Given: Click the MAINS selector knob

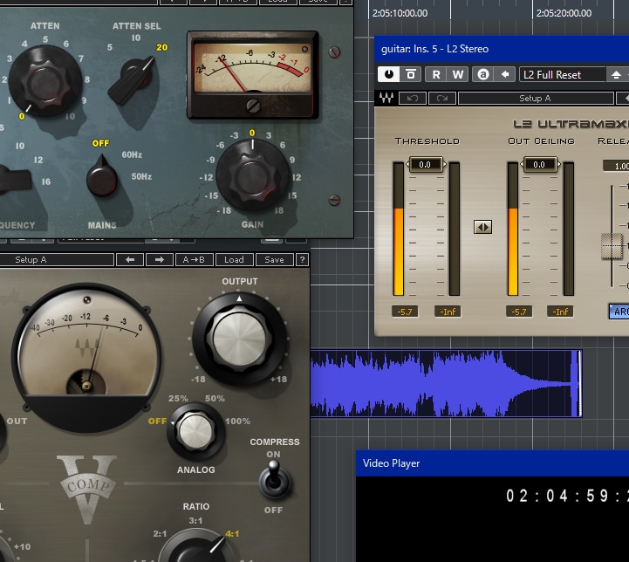Looking at the screenshot, I should point(102,178).
